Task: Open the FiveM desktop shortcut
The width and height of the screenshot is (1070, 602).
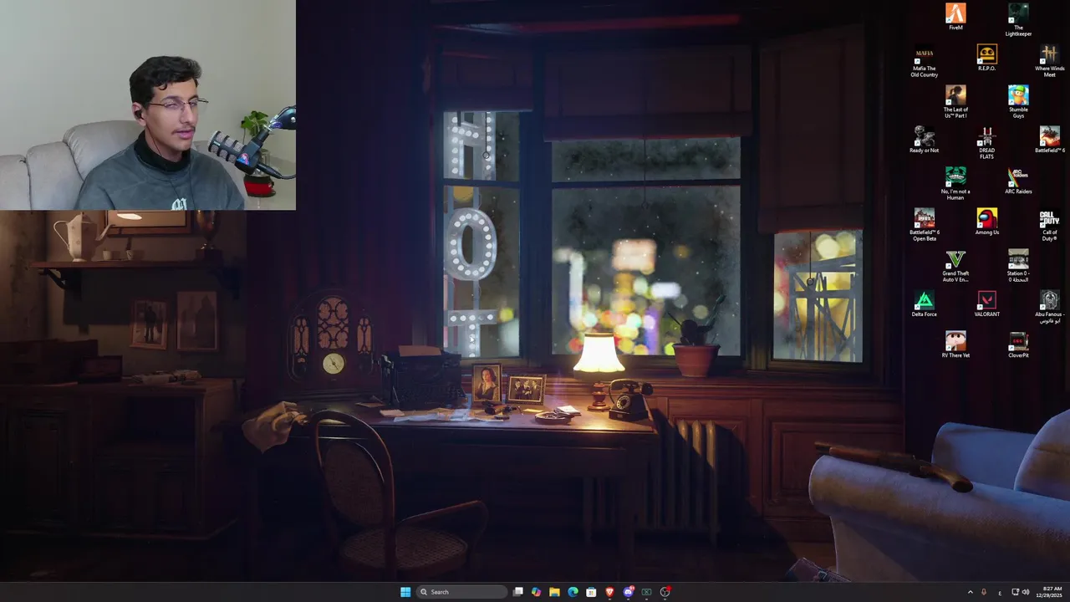Action: click(x=955, y=17)
